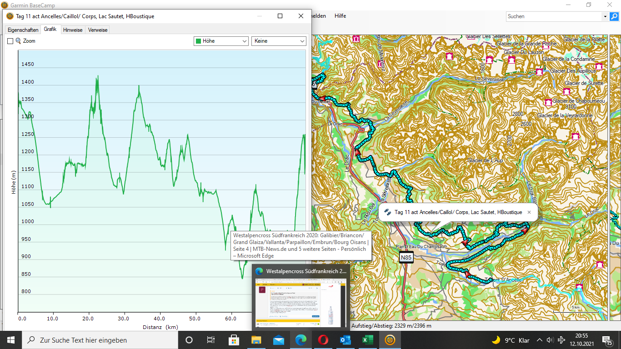Show hidden system tray icons
The width and height of the screenshot is (621, 349).
pos(540,340)
